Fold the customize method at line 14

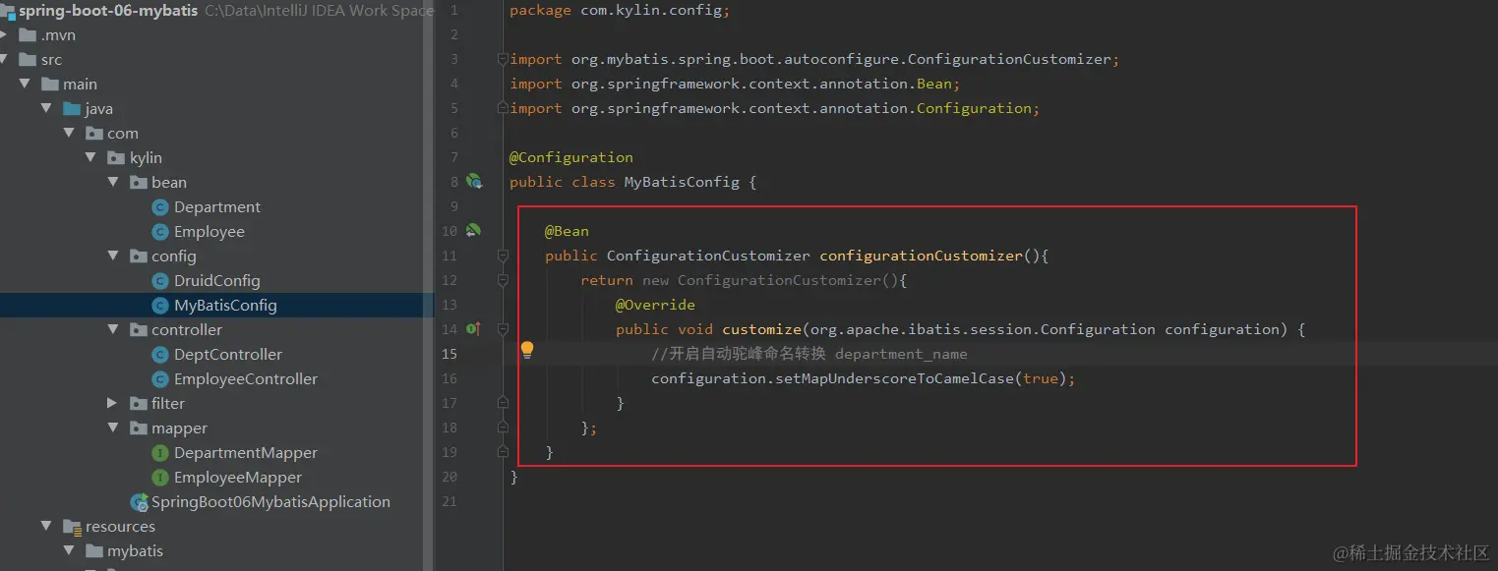tap(503, 329)
